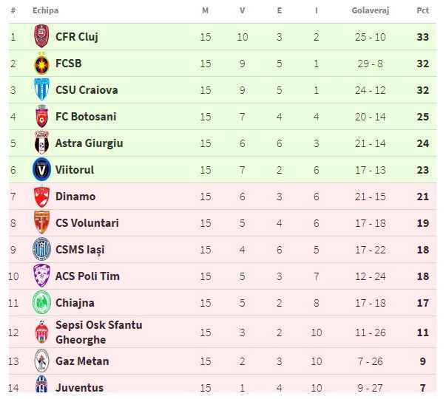The height and width of the screenshot is (399, 446).
Task: Click the FC Botosani badge
Action: click(x=41, y=117)
